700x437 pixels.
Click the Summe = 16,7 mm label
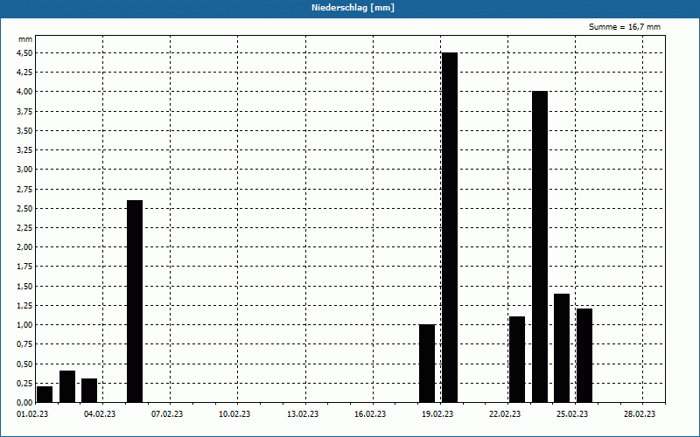tap(625, 27)
